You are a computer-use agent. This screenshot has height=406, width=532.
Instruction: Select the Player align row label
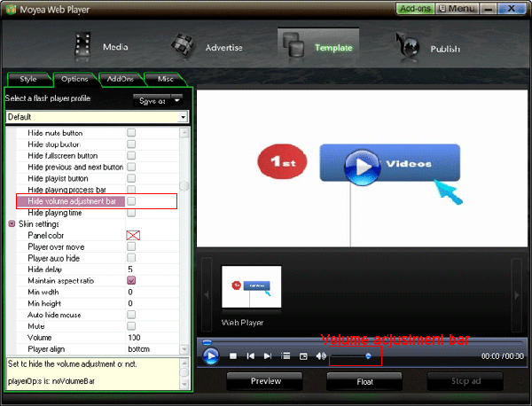pos(46,349)
